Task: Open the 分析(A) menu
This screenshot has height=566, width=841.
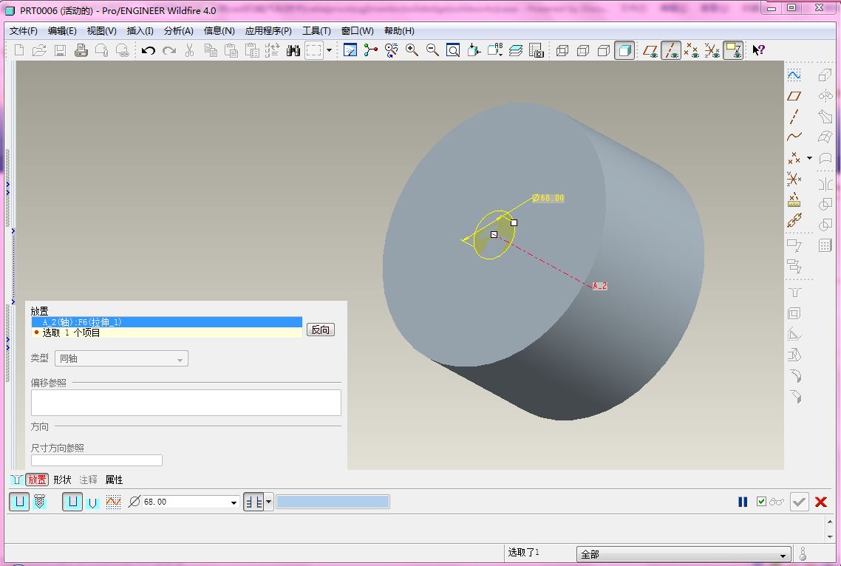Action: click(179, 31)
